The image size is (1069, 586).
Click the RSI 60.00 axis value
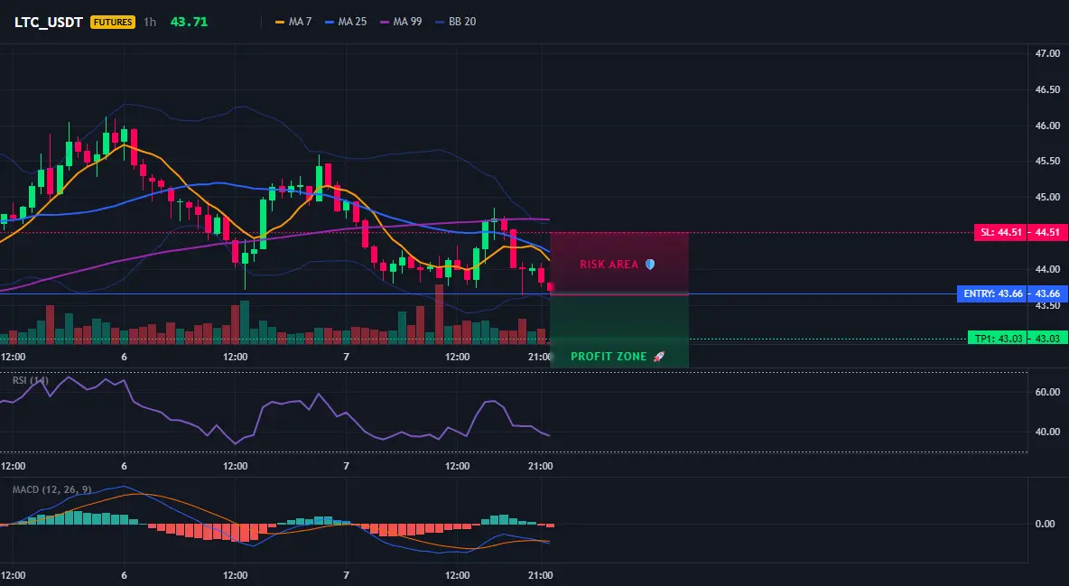coord(1047,392)
